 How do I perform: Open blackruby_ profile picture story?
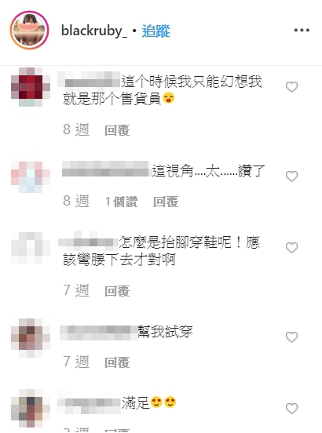pos(29,30)
